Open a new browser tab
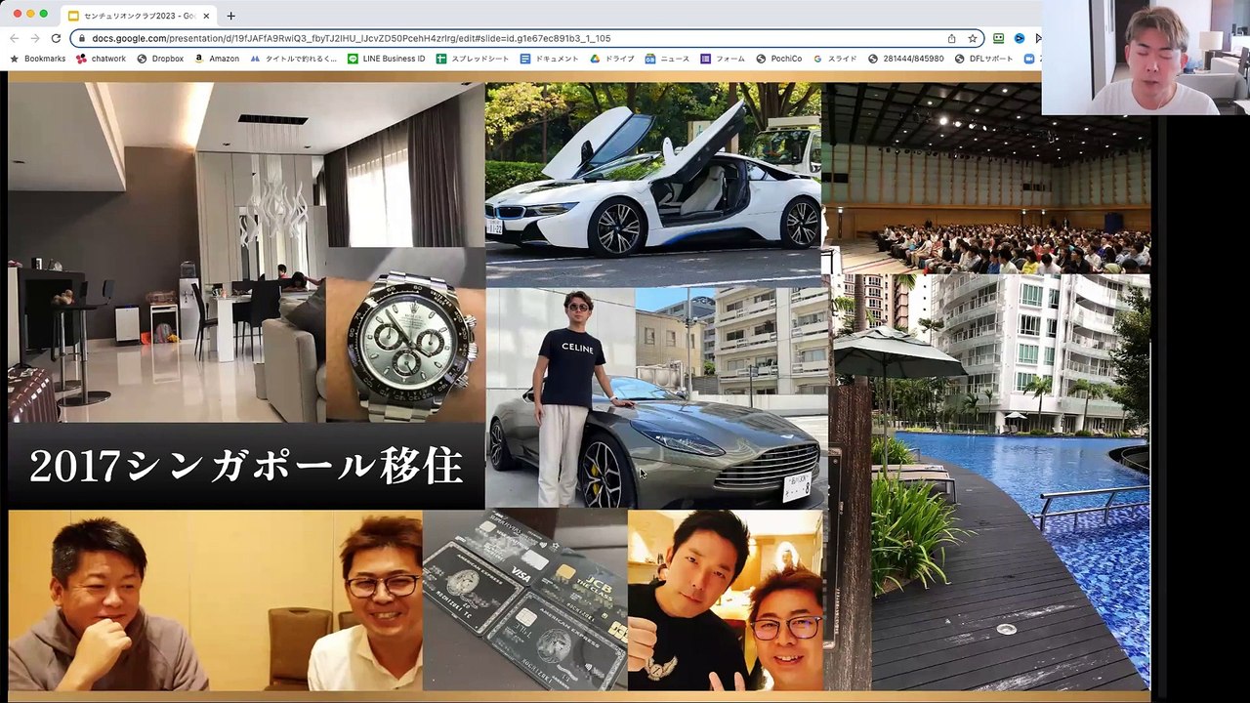Viewport: 1250px width, 703px height. point(230,16)
